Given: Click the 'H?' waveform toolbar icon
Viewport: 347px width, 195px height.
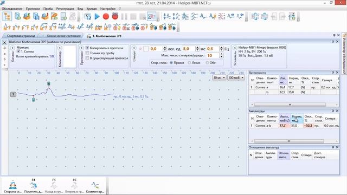Looking at the screenshot, I should 35,27.
